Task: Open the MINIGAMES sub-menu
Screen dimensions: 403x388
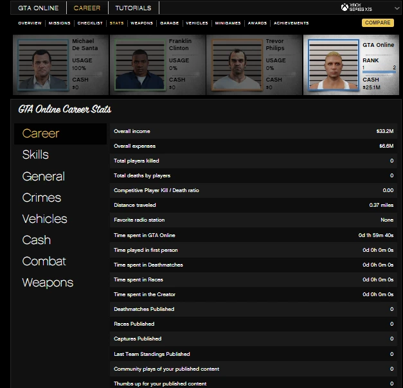Action: click(228, 23)
